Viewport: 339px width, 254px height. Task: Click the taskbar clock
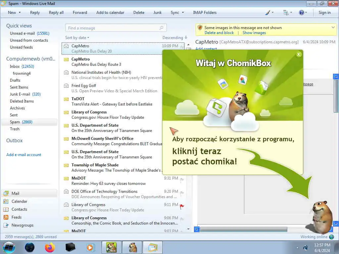(322, 247)
